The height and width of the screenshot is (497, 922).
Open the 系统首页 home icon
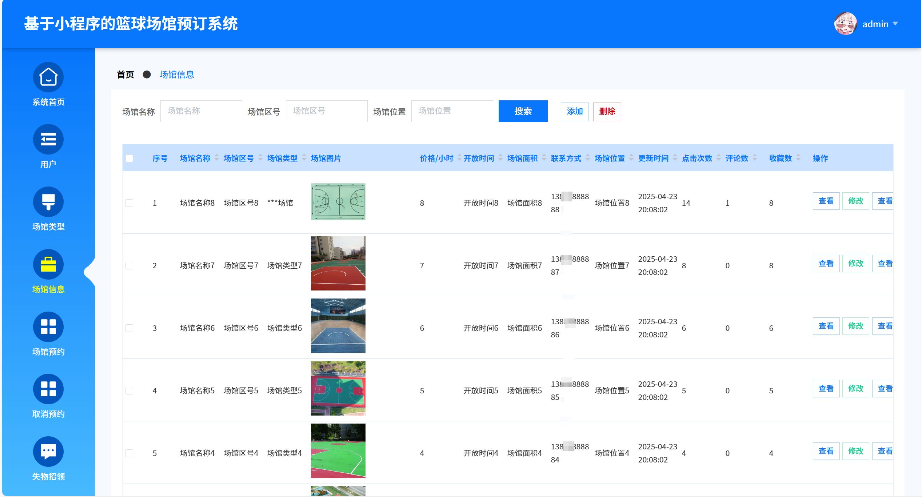tap(48, 77)
